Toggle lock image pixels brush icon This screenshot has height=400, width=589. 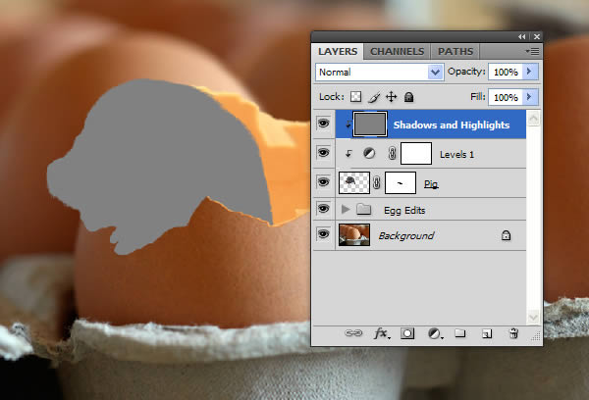point(374,97)
